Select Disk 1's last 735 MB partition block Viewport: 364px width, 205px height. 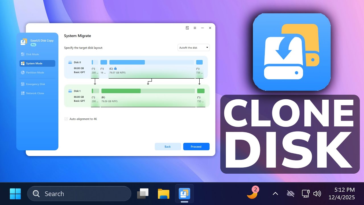click(x=201, y=91)
